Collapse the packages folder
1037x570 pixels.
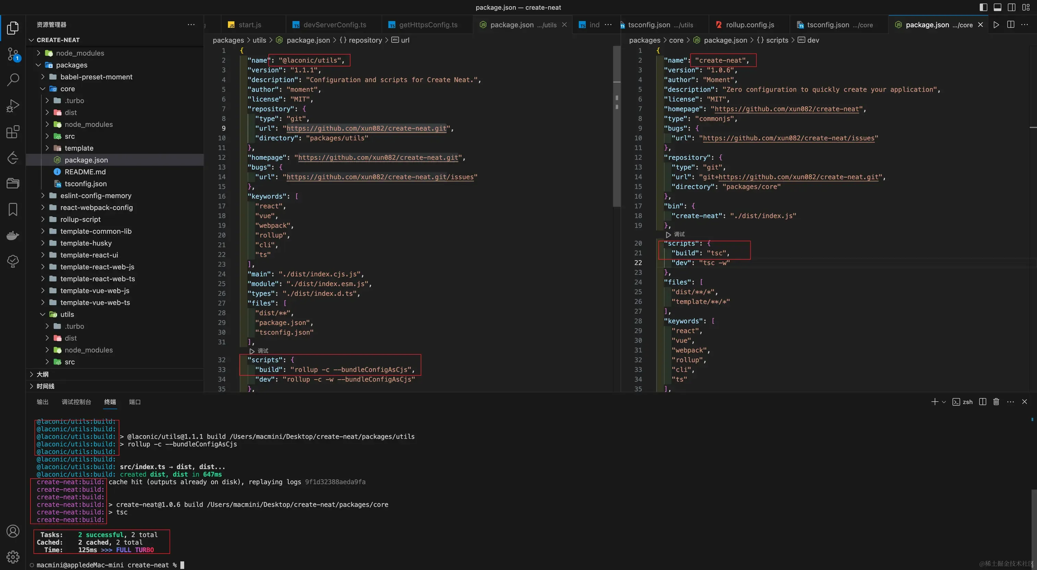click(38, 65)
